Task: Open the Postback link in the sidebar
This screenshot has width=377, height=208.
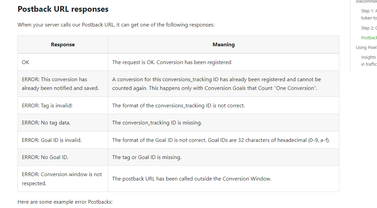Action: click(369, 38)
